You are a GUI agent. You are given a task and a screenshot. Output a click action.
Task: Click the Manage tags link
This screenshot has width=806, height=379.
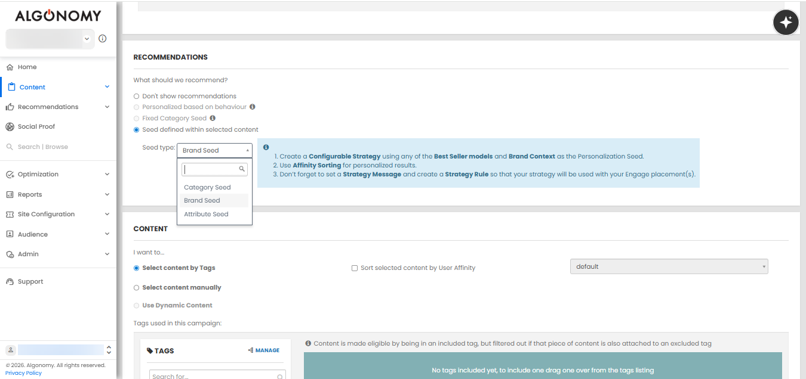[x=264, y=350]
